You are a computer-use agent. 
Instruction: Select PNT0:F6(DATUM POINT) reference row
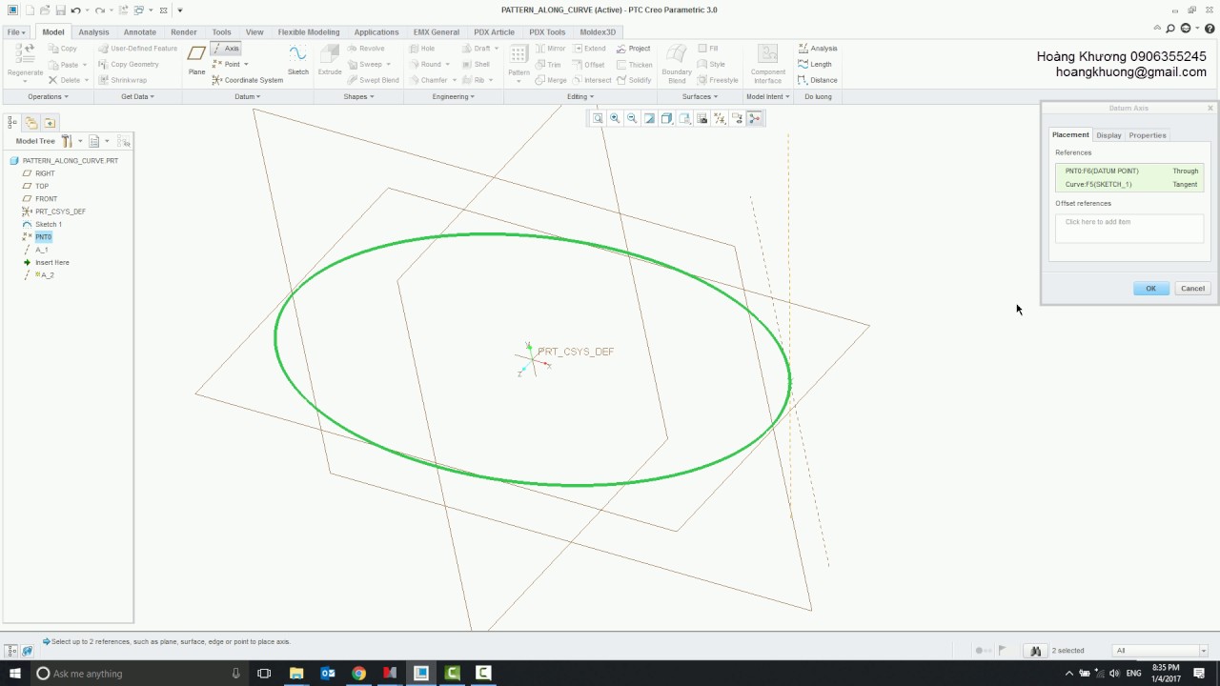click(1129, 171)
